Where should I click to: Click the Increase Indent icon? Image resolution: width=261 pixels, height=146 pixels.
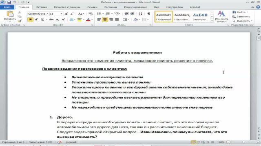(133, 14)
